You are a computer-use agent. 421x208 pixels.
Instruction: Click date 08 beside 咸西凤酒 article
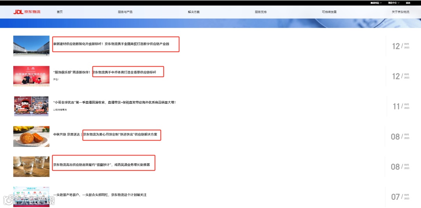click(400, 166)
